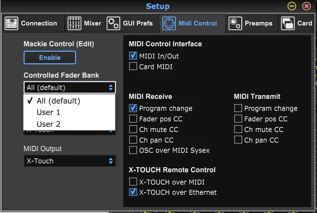Click the GUI Prefs gears icon
This screenshot has height=213, width=317.
pos(113,23)
